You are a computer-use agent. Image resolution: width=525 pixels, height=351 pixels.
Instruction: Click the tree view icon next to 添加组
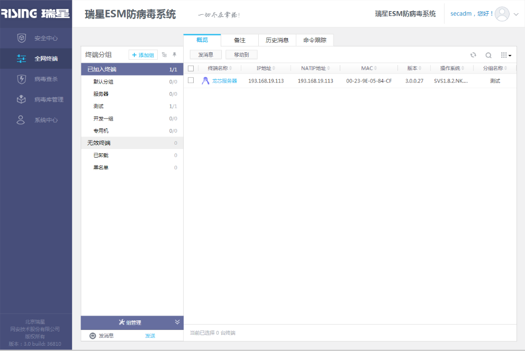(164, 54)
